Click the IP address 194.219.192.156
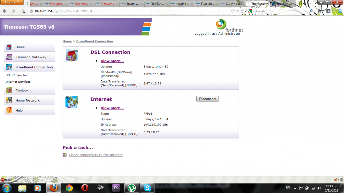This screenshot has width=344, height=193. (155, 125)
